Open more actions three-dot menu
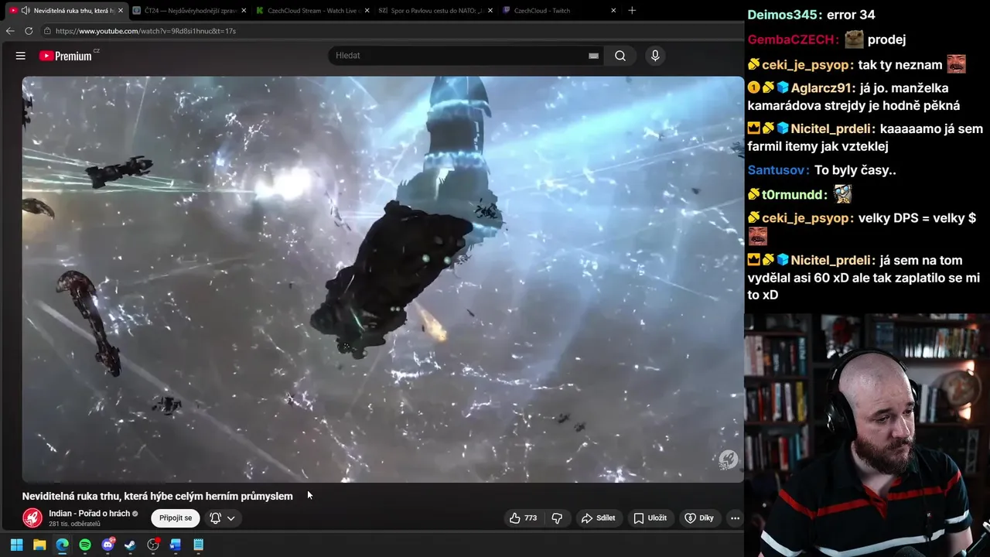 (x=735, y=518)
